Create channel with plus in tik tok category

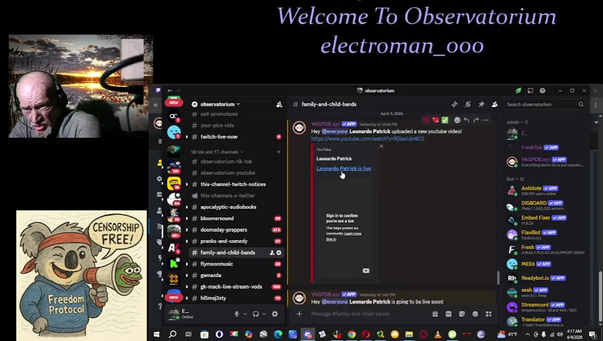(x=279, y=152)
